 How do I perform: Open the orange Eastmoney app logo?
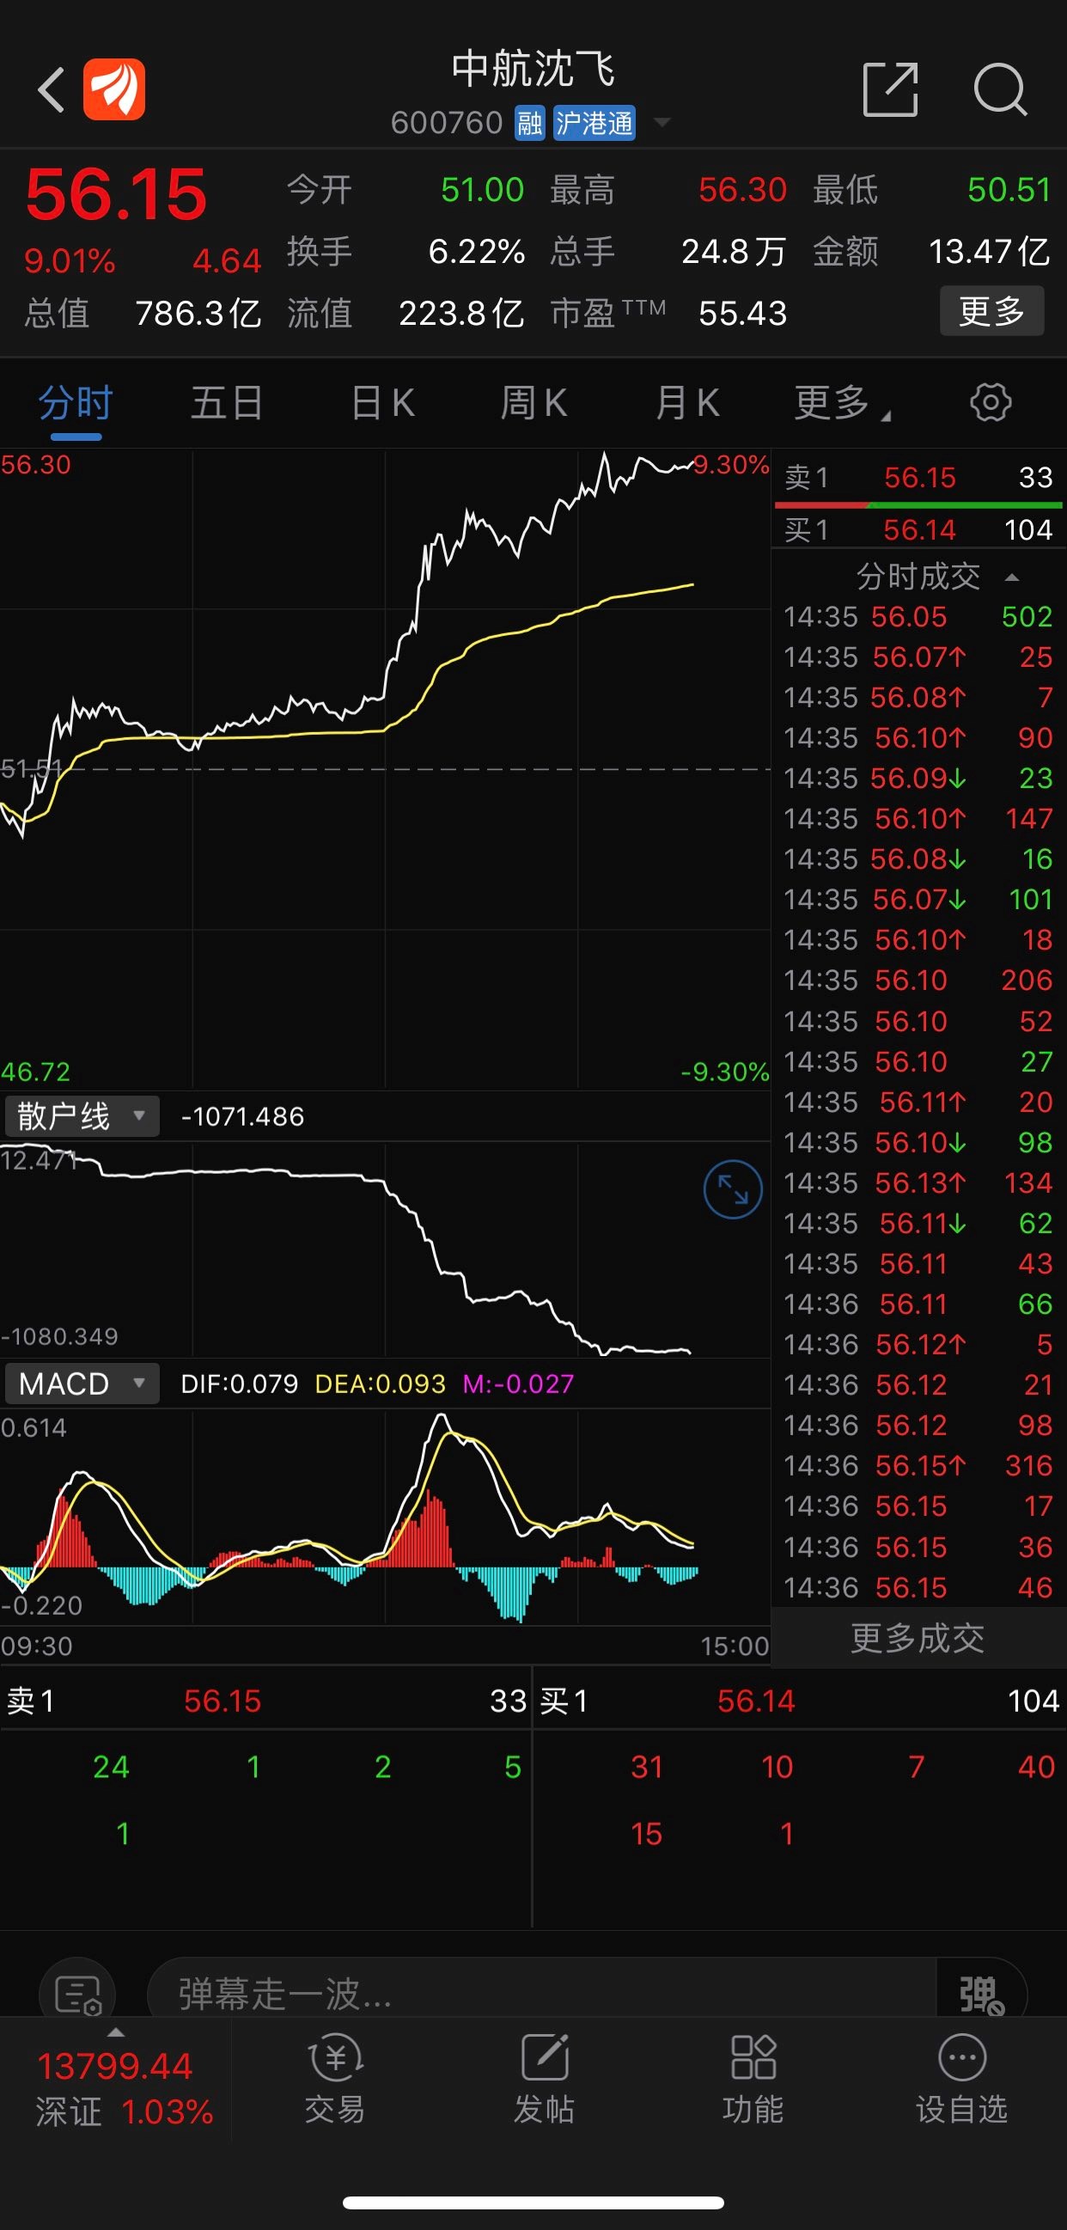click(x=114, y=89)
